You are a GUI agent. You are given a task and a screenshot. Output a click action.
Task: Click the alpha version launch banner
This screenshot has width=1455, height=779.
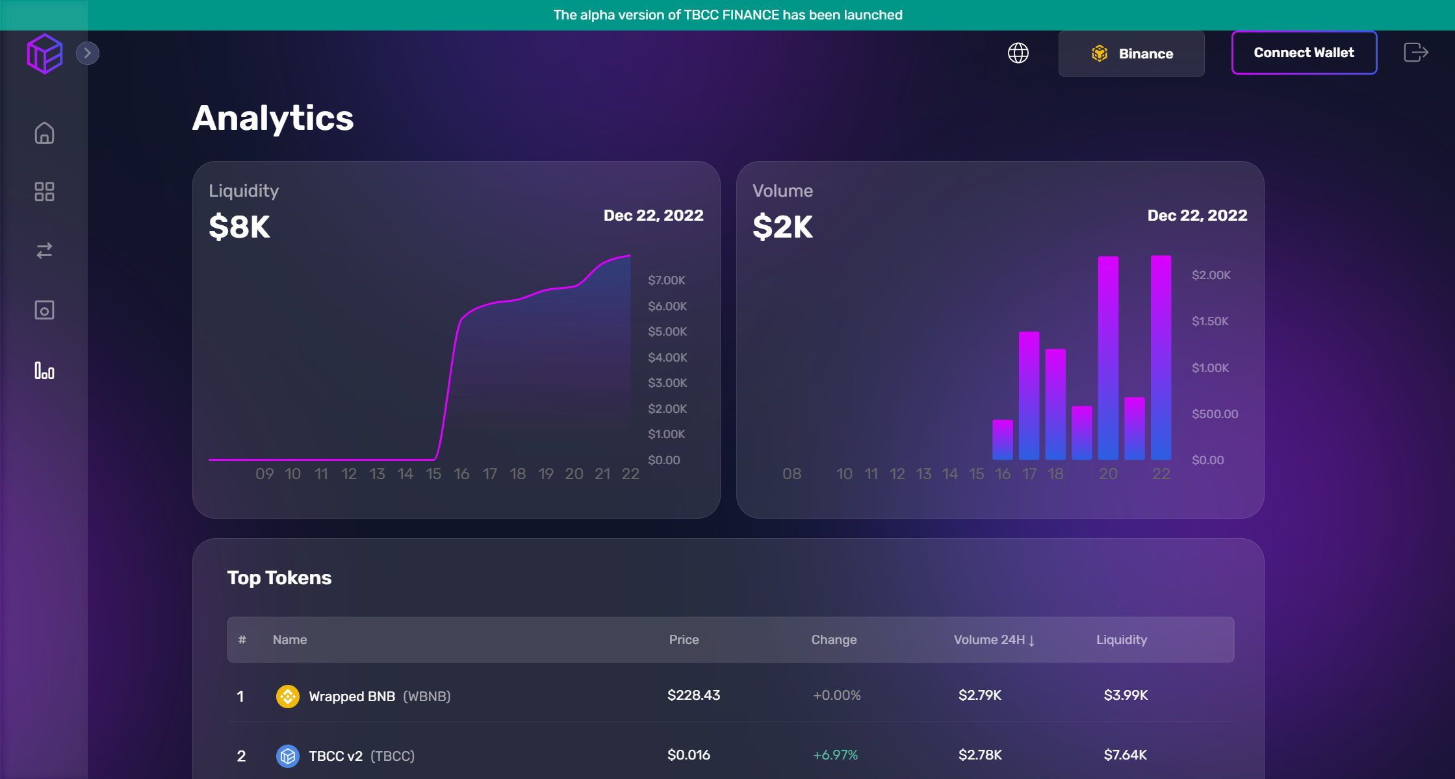coord(728,15)
